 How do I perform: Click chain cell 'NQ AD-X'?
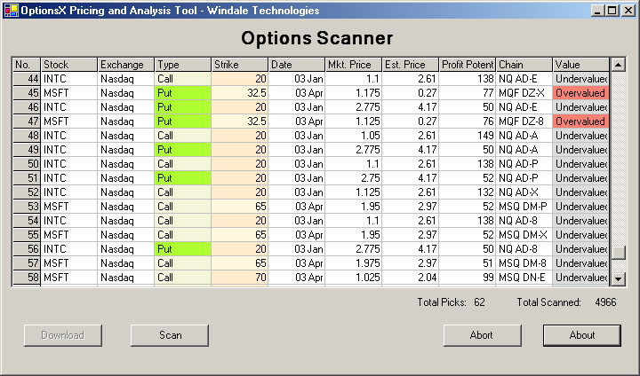524,192
